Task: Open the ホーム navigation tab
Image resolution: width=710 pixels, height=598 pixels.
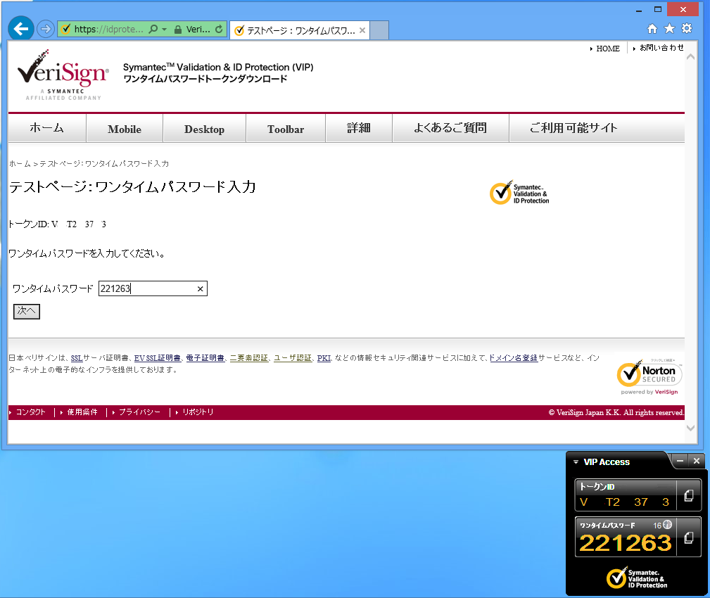Action: [47, 128]
